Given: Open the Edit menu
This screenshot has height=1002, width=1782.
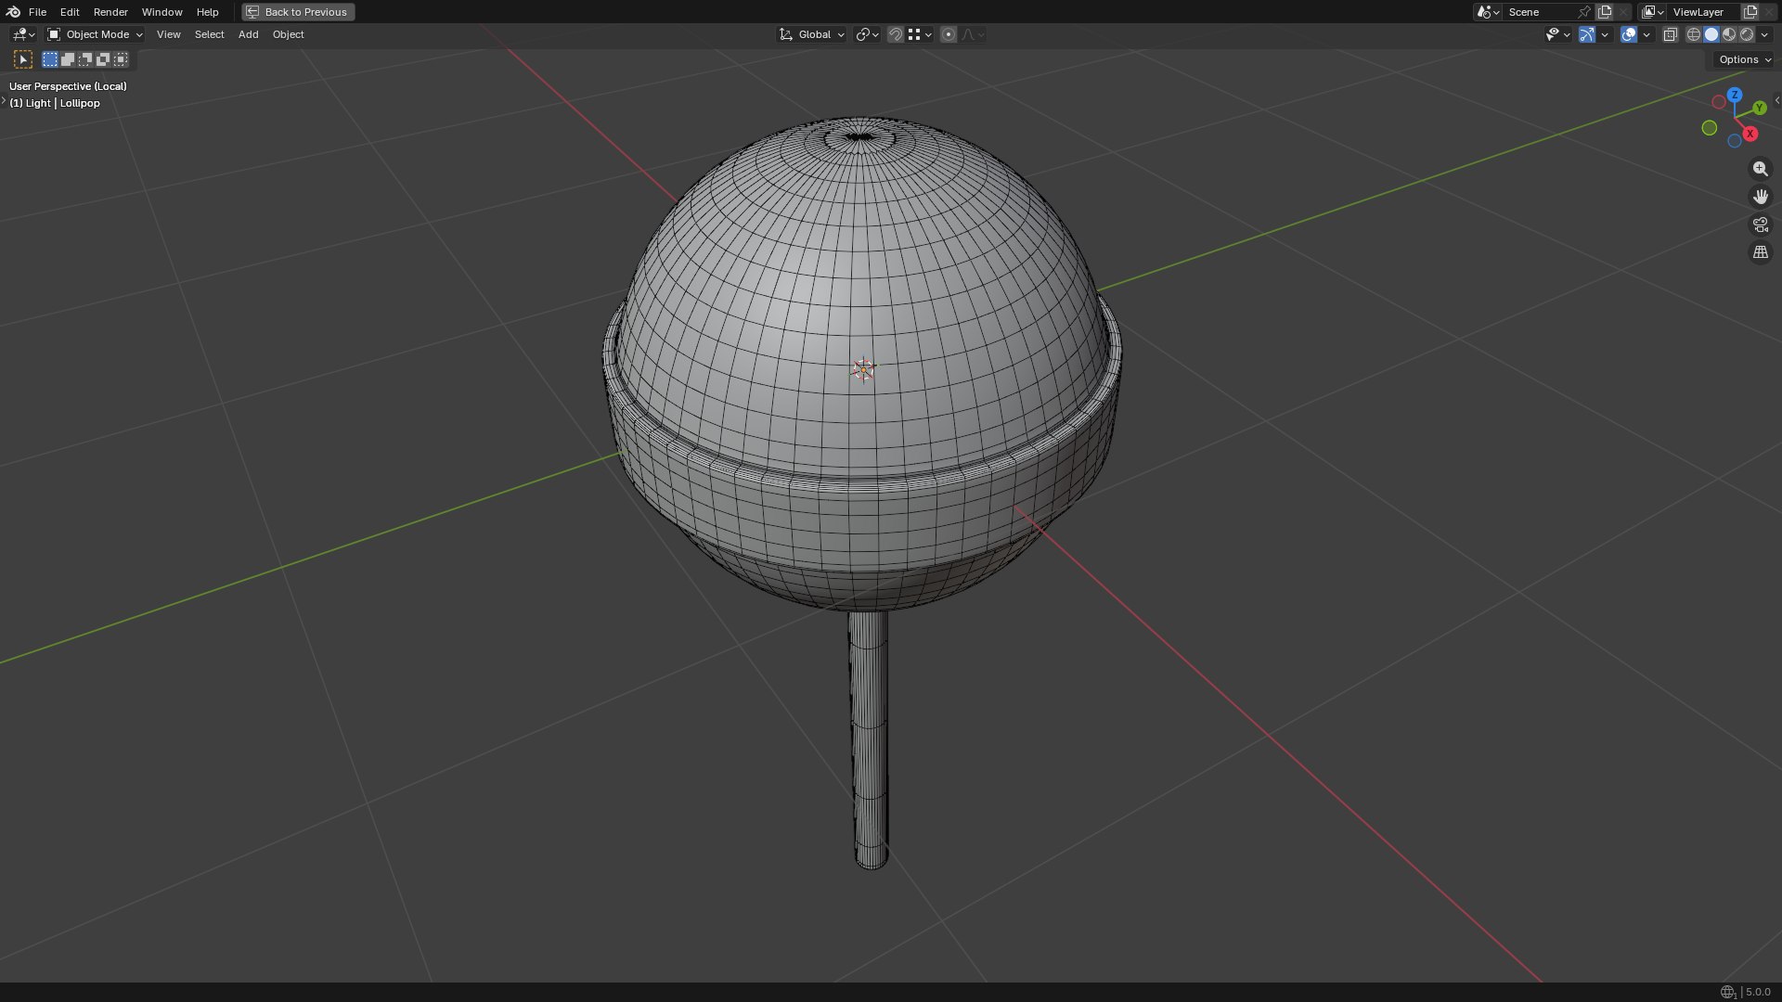Looking at the screenshot, I should click(x=70, y=12).
